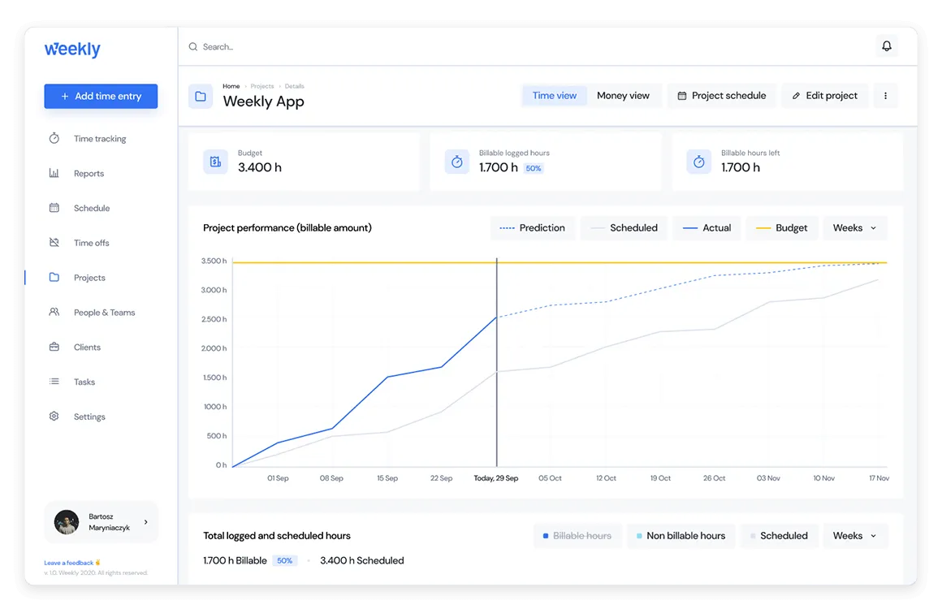Viewport: 942px width, 609px height.
Task: Click the Clients briefcase icon
Action: 54,348
